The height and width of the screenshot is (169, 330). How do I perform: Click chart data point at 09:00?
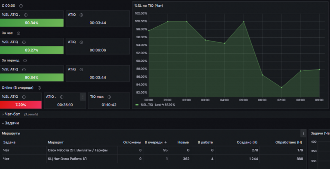tap(320, 69)
